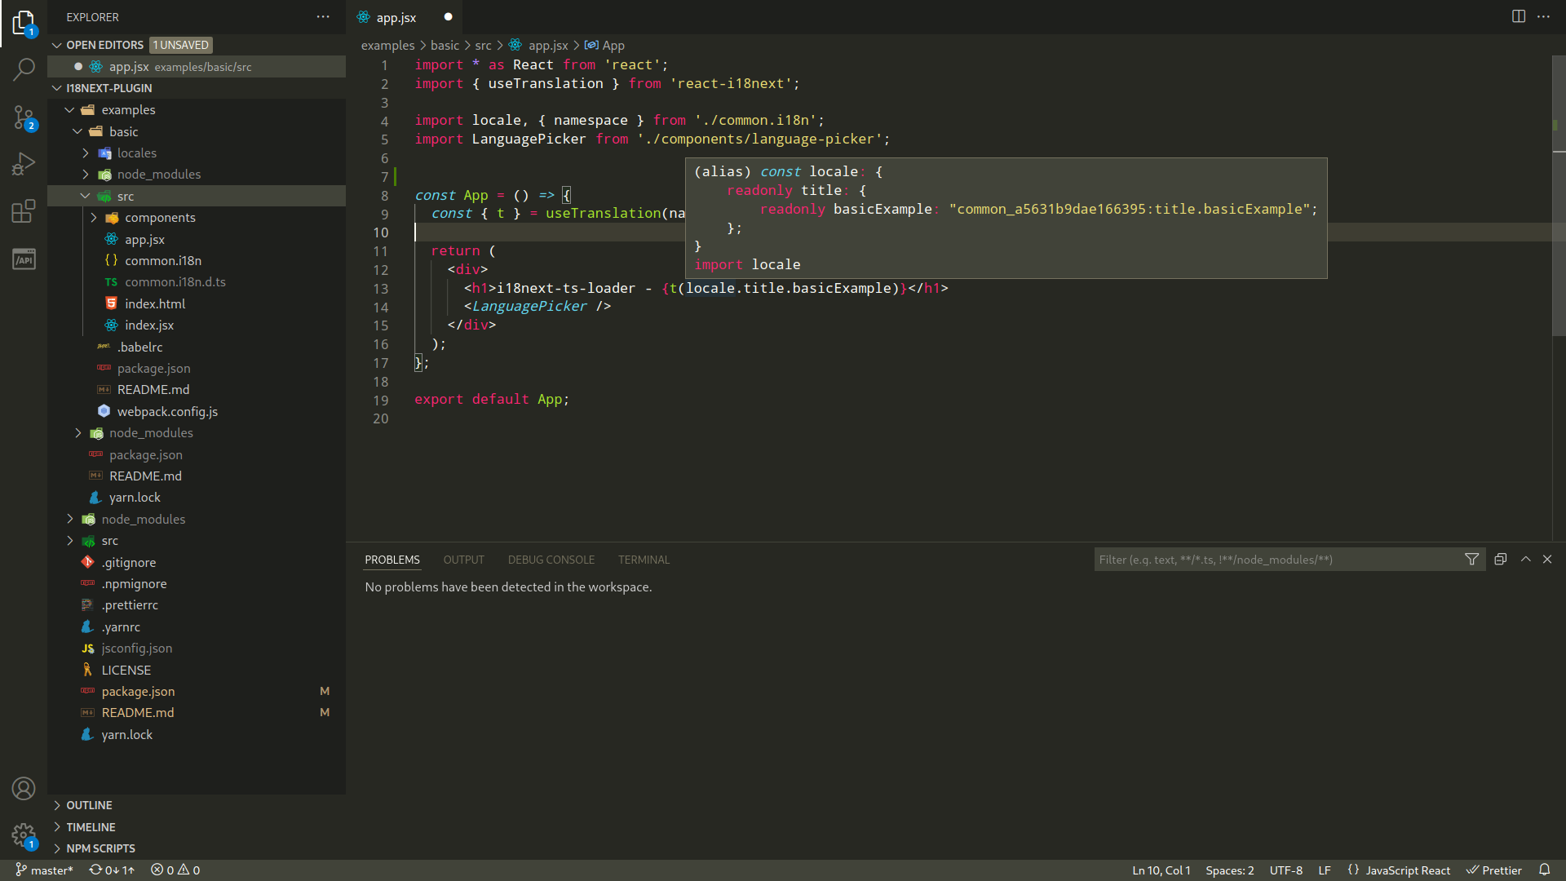Click filter funnel in Problems panel
This screenshot has height=881, width=1566.
click(x=1471, y=560)
